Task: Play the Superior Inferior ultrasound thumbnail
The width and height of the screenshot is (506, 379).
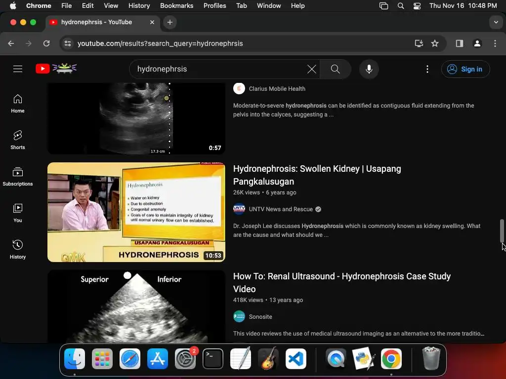Action: click(x=136, y=306)
